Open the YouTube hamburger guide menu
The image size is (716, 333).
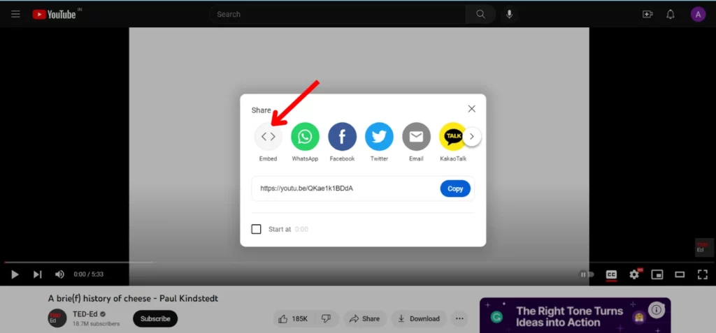(x=15, y=14)
